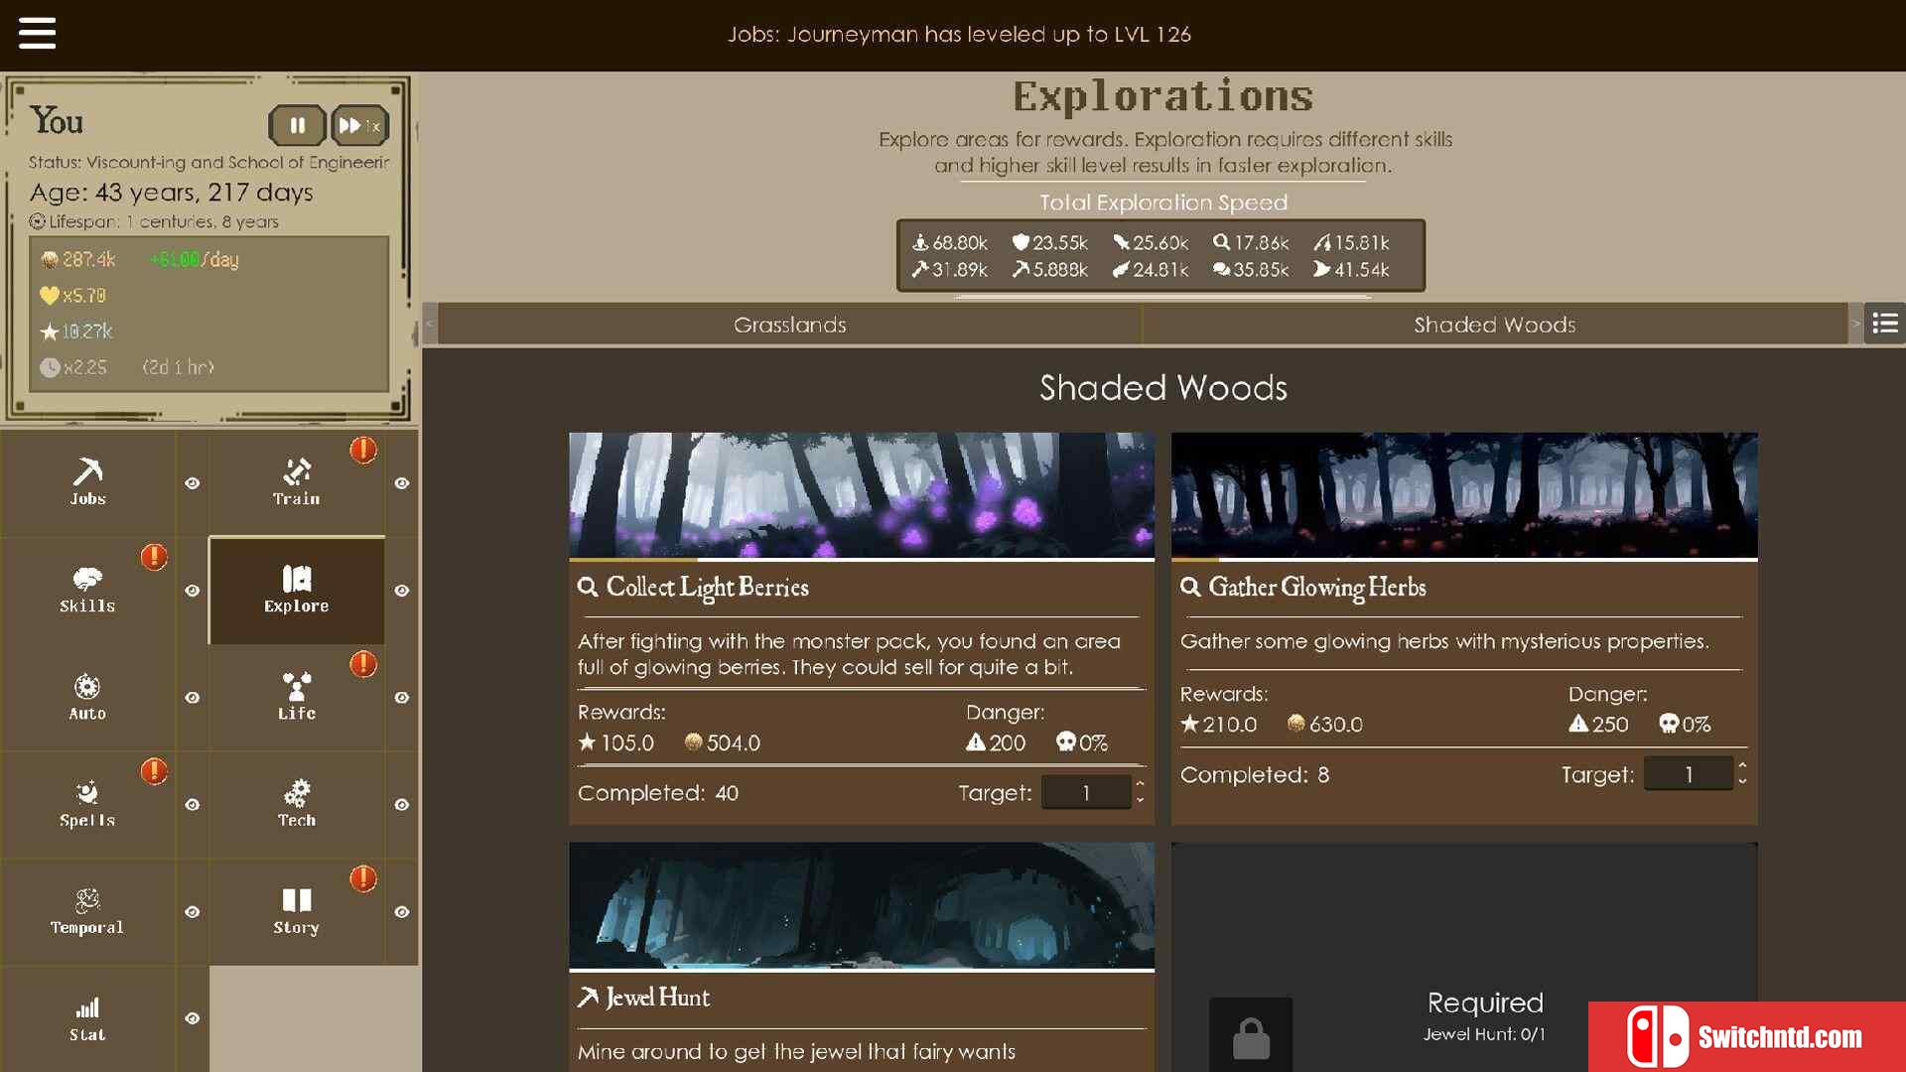Toggle eye visibility next to Temporal
Image resolution: width=1906 pixels, height=1072 pixels.
click(x=193, y=912)
